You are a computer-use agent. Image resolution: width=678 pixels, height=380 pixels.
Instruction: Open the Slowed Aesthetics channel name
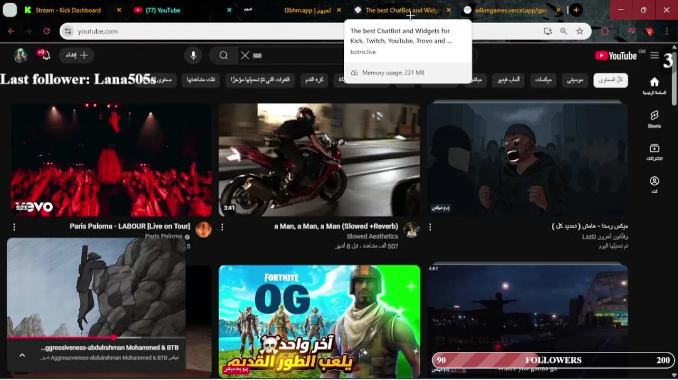click(372, 236)
